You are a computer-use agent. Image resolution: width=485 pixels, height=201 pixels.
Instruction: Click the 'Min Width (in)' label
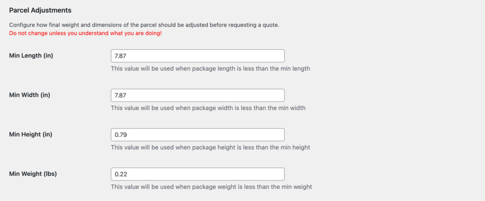[x=29, y=95]
